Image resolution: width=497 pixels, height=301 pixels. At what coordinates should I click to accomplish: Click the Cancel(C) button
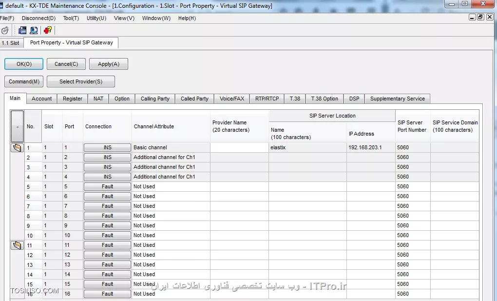point(66,64)
